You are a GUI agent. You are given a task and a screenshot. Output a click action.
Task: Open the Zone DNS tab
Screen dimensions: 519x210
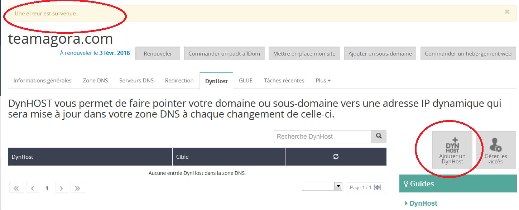tap(95, 80)
